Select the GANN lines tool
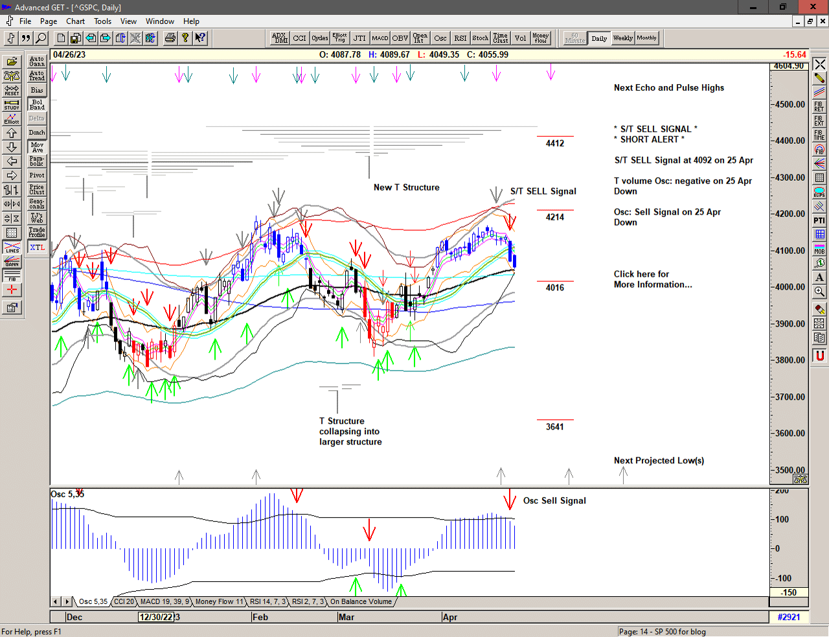 point(12,261)
